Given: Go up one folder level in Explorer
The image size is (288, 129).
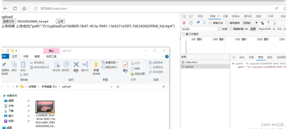Looking at the screenshot, I should [17, 87].
